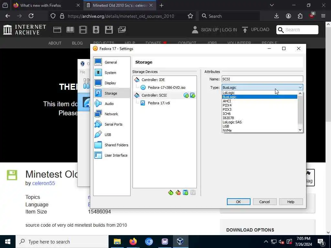Viewport: 331px width, 248px height.
Task: Open the Firefox account icon
Action: (288, 16)
